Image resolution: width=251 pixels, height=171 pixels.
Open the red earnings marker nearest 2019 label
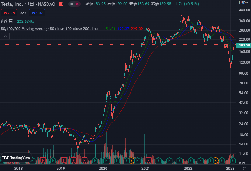pyautogui.click(x=64, y=160)
